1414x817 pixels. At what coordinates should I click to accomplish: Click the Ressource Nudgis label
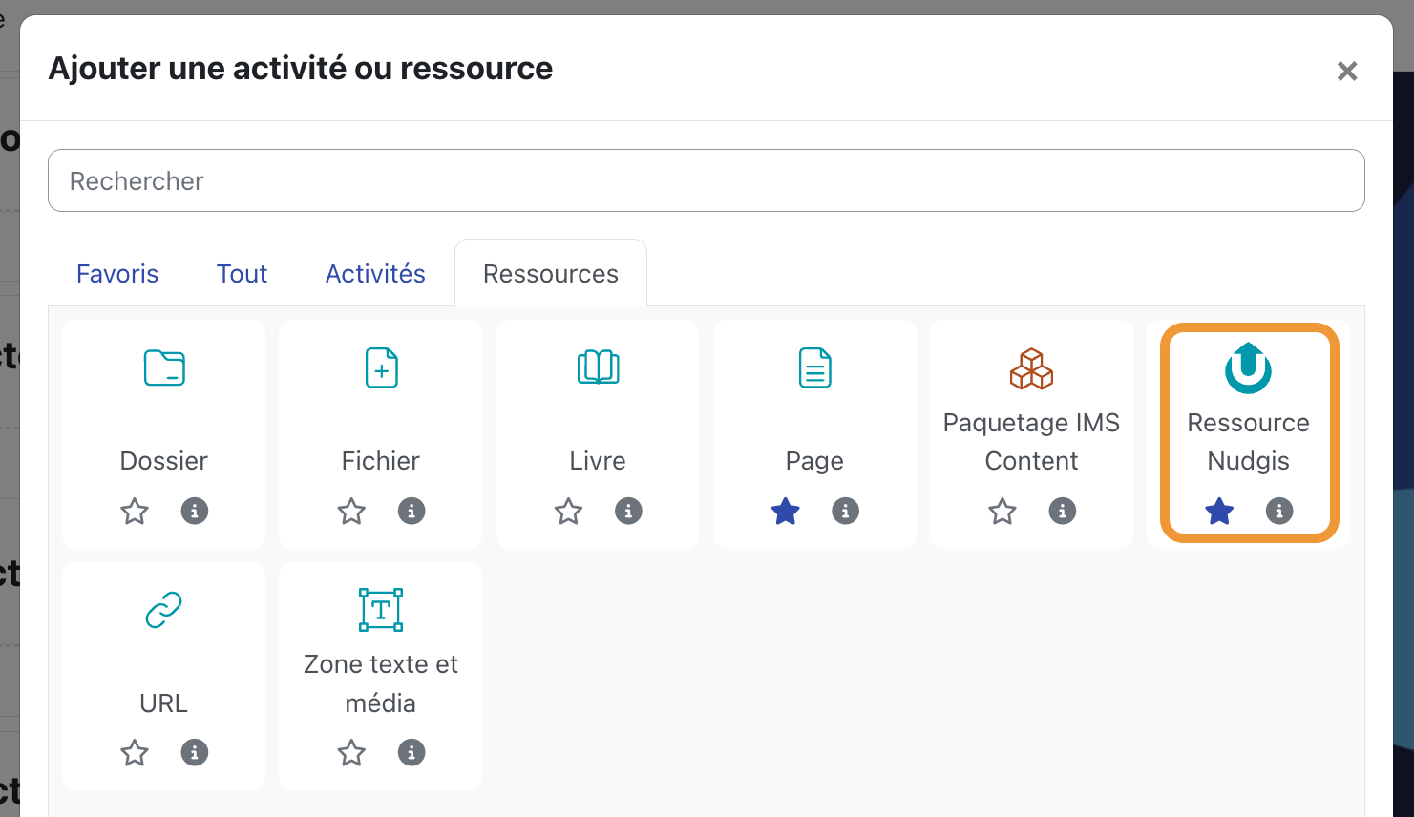pos(1248,442)
